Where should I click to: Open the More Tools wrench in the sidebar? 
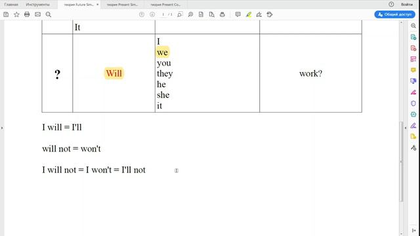coord(413,147)
